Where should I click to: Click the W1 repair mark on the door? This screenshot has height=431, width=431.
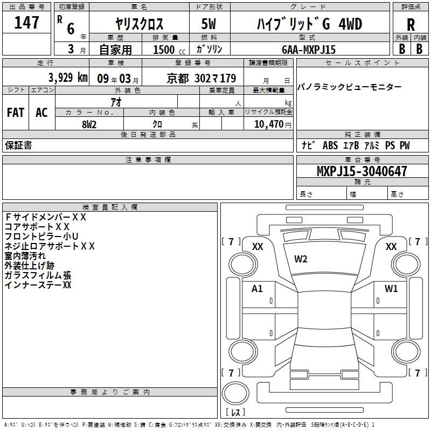point(391,288)
